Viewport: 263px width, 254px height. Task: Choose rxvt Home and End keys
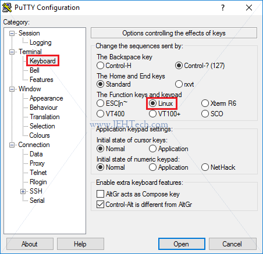[x=184, y=84]
